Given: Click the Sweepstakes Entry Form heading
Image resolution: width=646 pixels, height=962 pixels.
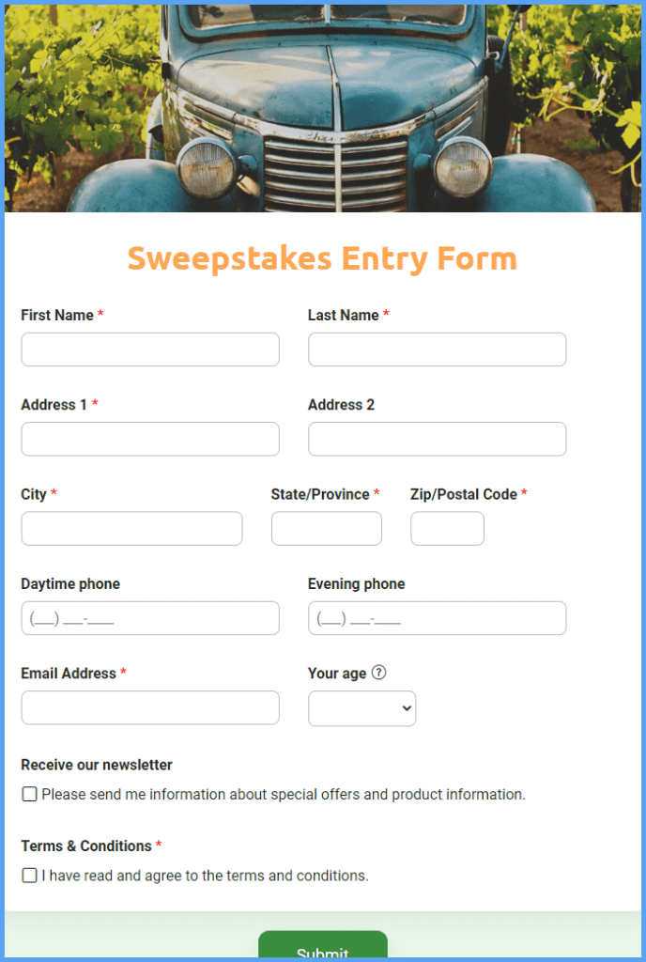Looking at the screenshot, I should pos(322,258).
